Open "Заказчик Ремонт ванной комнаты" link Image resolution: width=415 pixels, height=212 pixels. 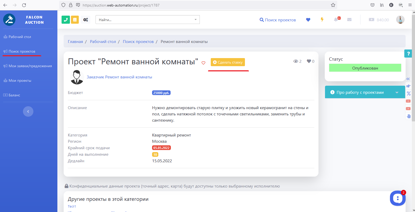(119, 77)
